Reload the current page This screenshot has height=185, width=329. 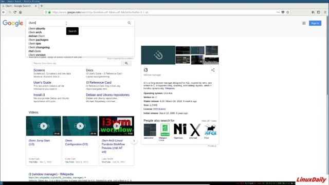pyautogui.click(x=15, y=12)
